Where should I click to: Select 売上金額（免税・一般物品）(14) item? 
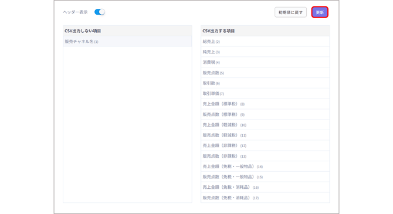pos(265,167)
